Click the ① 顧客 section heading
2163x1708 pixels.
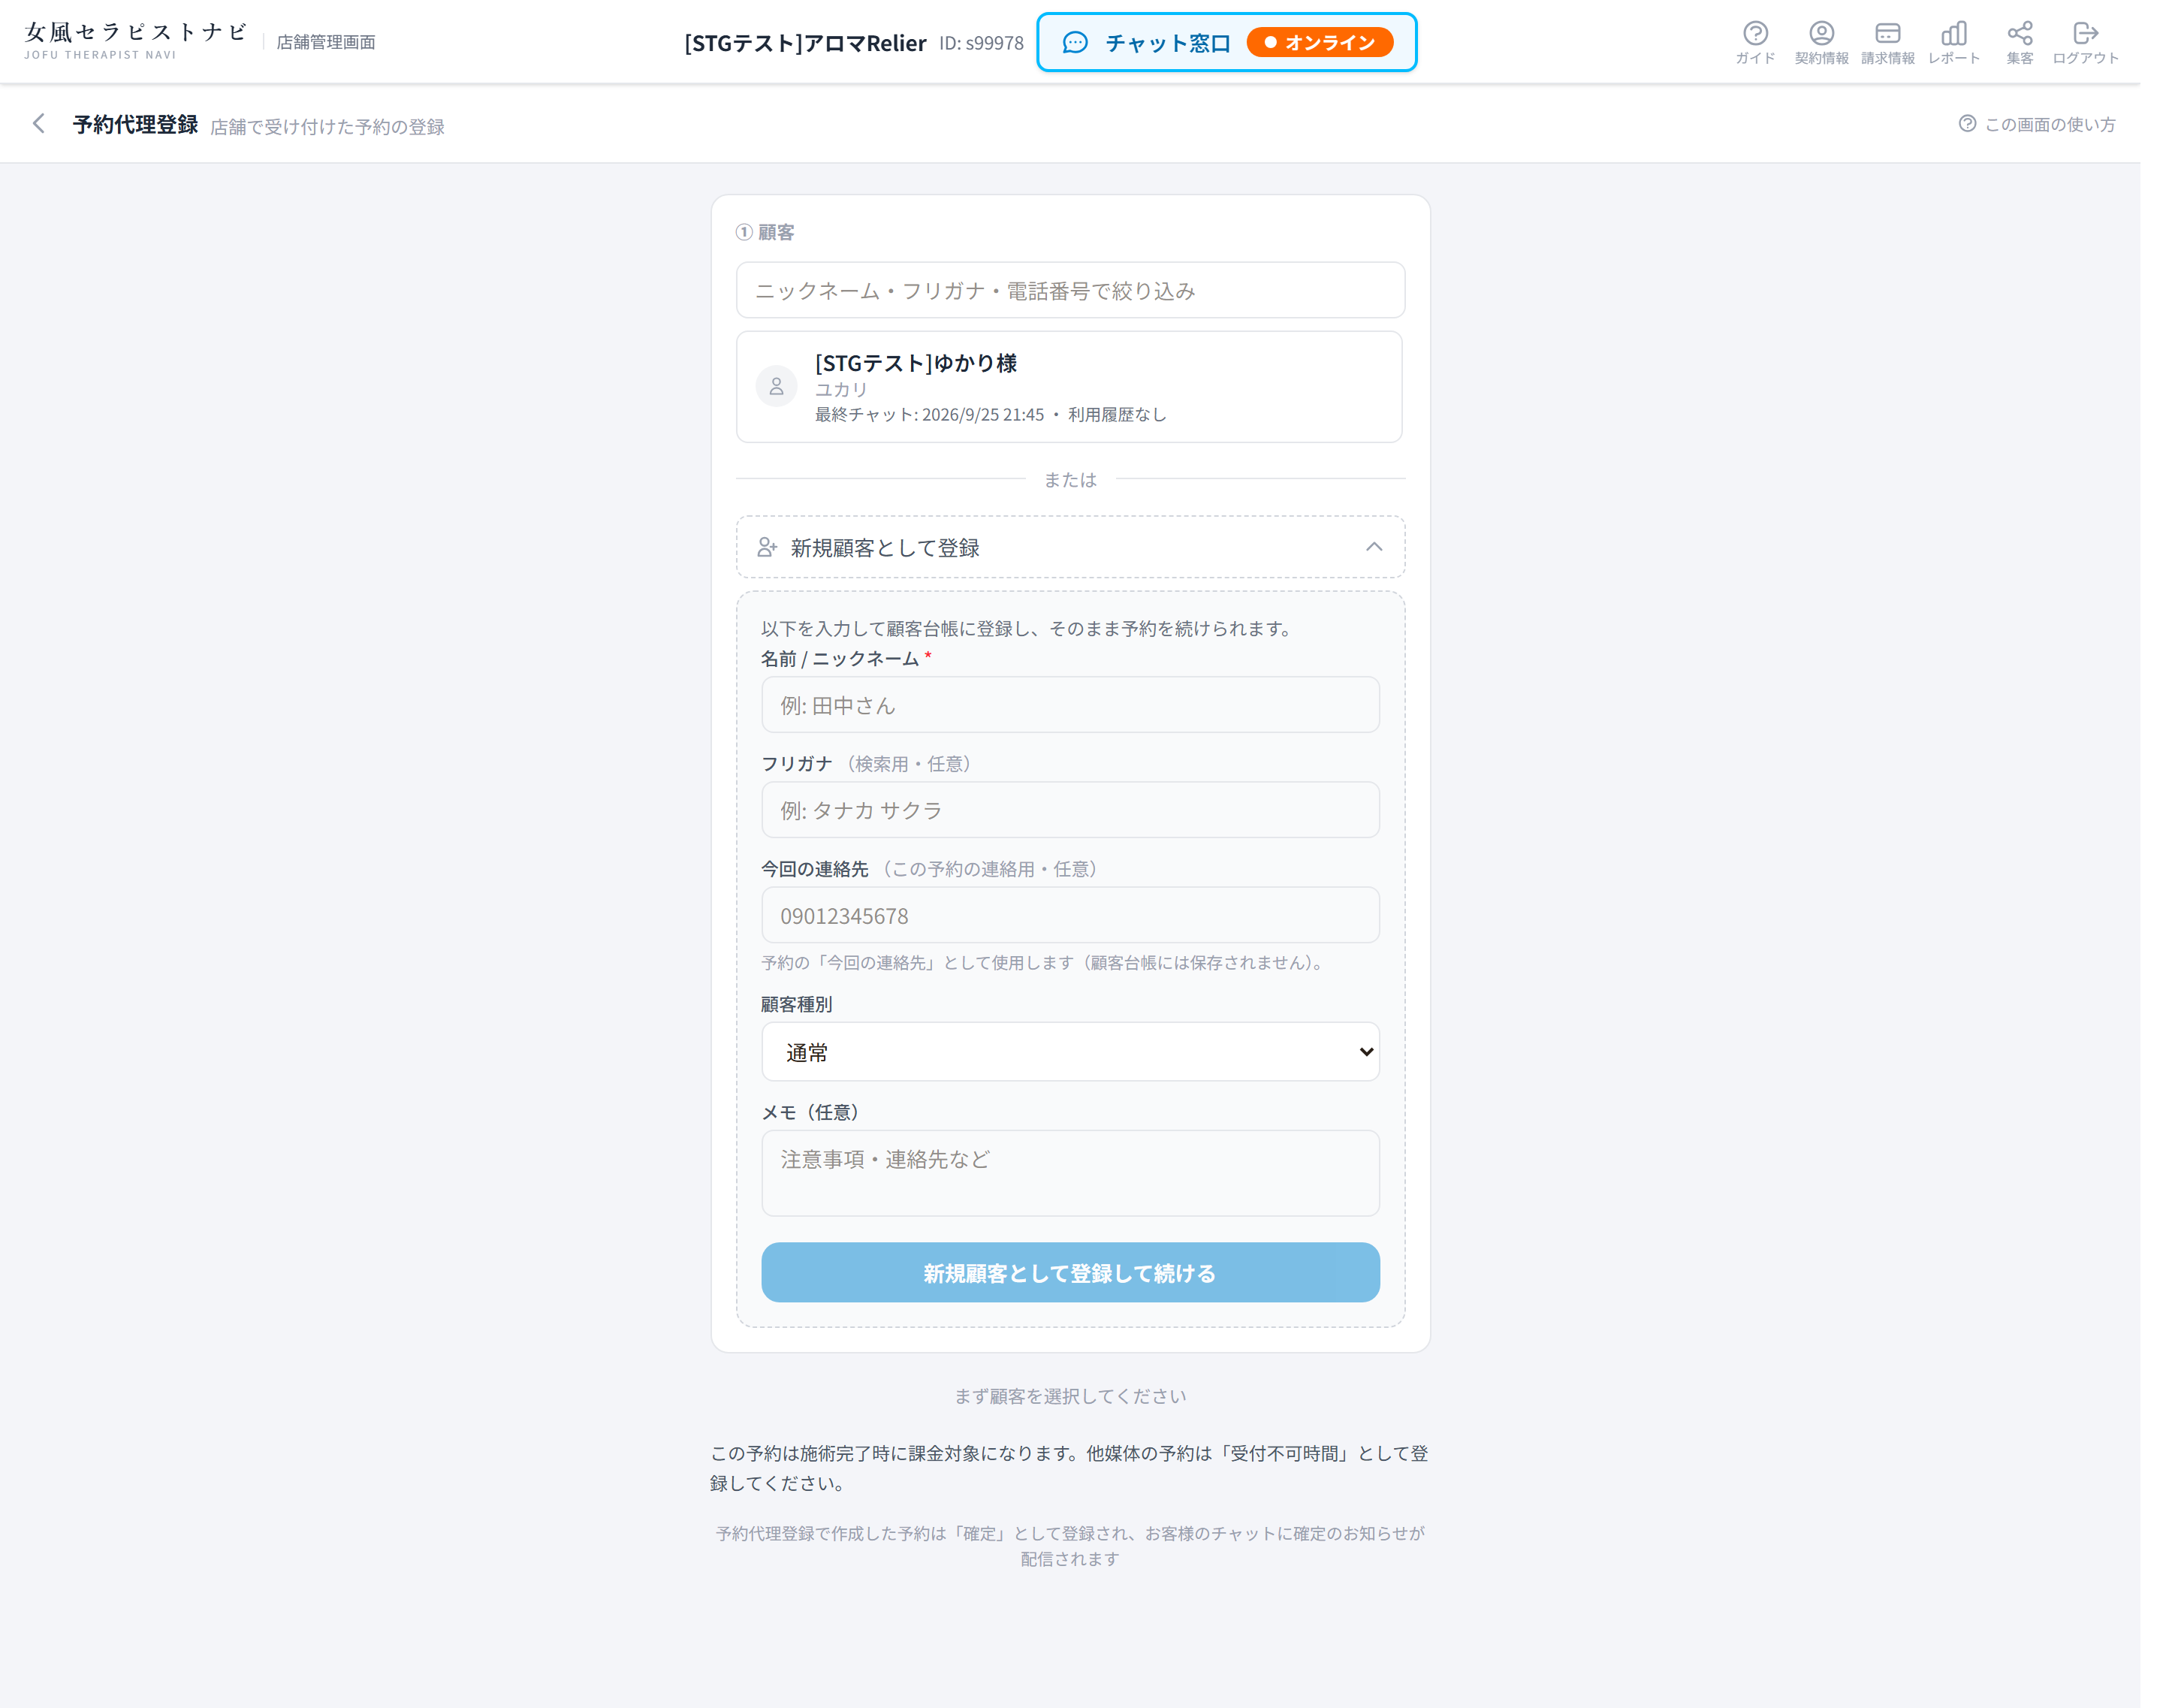(765, 232)
